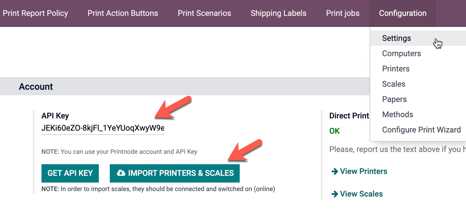
Task: Switch to Print Report Policy
Action: pos(36,13)
